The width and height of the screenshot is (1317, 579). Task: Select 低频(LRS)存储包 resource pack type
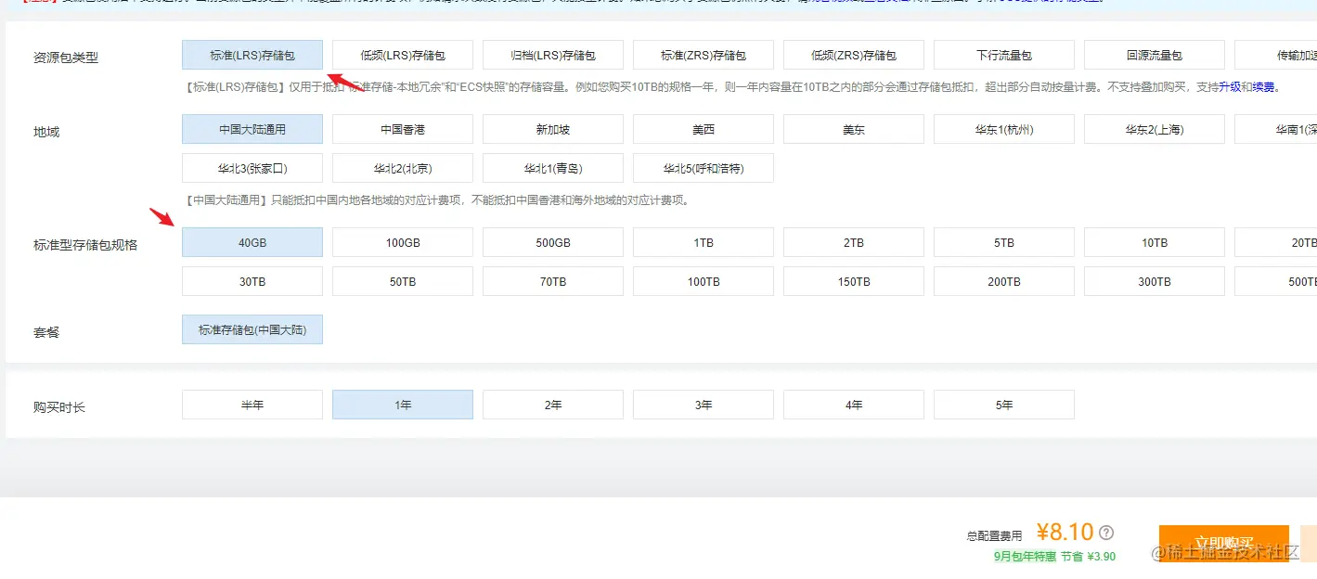403,56
